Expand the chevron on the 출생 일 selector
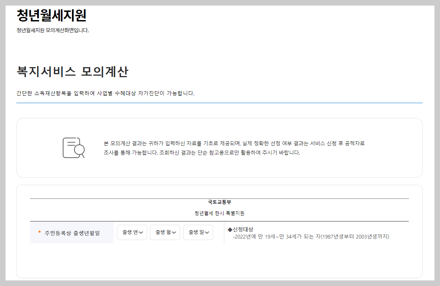Screen dimensions: 440x286 [207, 233]
